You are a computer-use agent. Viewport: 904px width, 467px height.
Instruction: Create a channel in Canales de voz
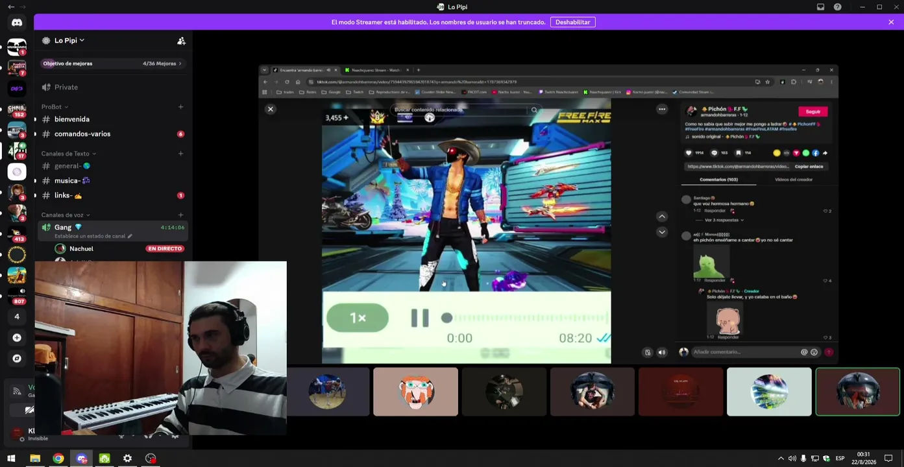180,215
